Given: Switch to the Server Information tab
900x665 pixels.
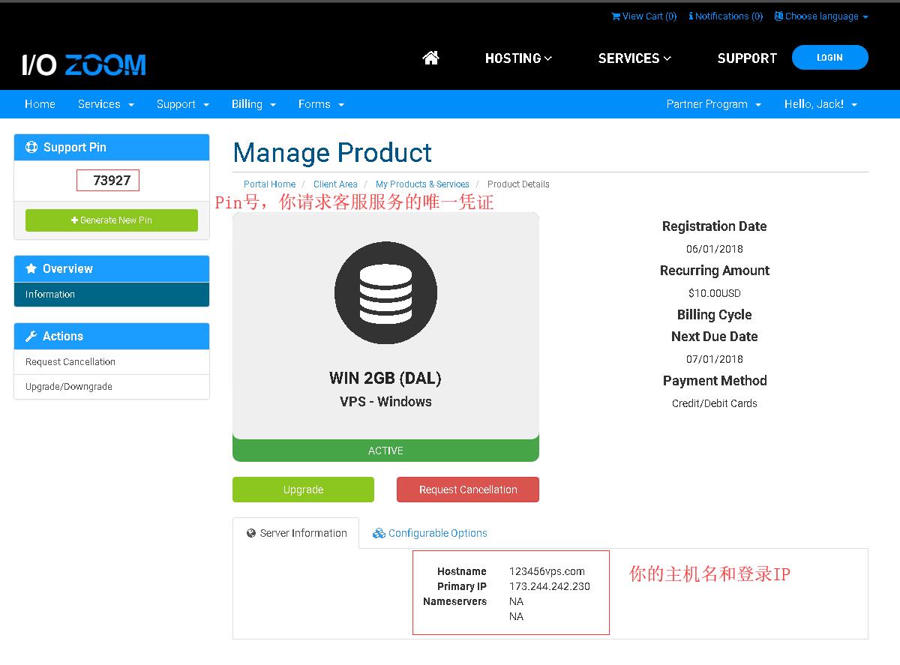Looking at the screenshot, I should pyautogui.click(x=296, y=533).
